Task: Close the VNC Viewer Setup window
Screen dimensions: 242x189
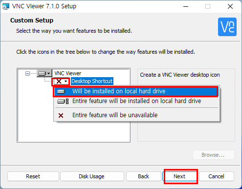Action: pyautogui.click(x=230, y=6)
